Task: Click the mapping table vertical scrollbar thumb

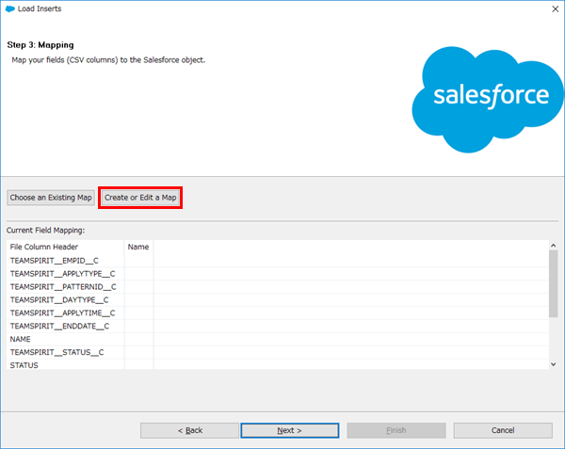Action: 553,282
